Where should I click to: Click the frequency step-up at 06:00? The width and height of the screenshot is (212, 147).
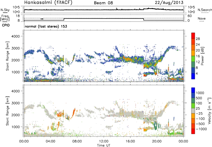coord(64,19)
